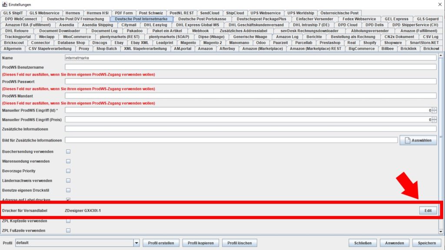
Task: Save settings with Speichern button
Action: (x=427, y=243)
